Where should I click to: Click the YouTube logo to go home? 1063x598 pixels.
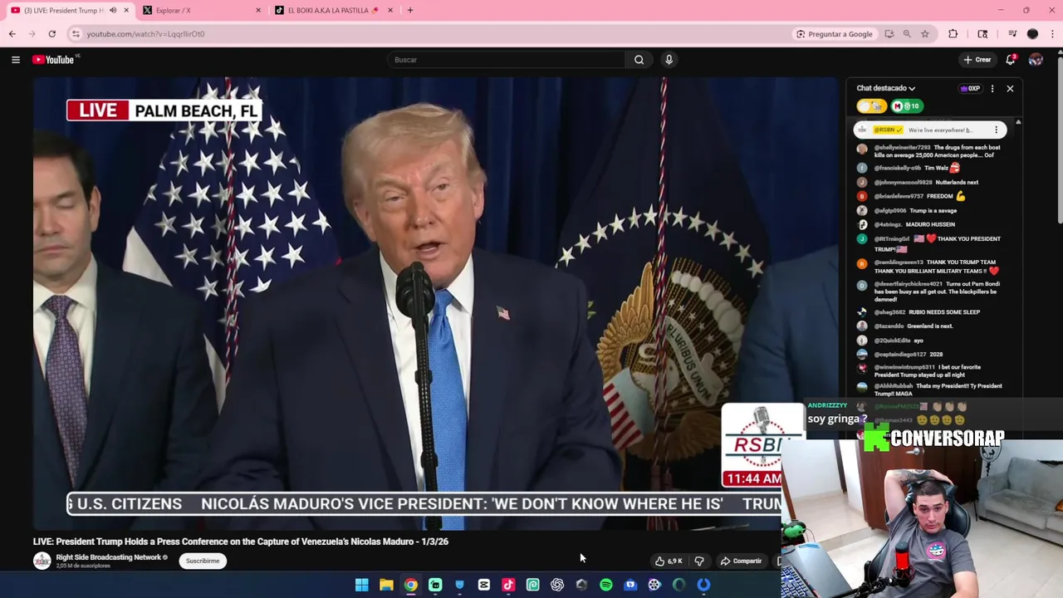(x=55, y=60)
